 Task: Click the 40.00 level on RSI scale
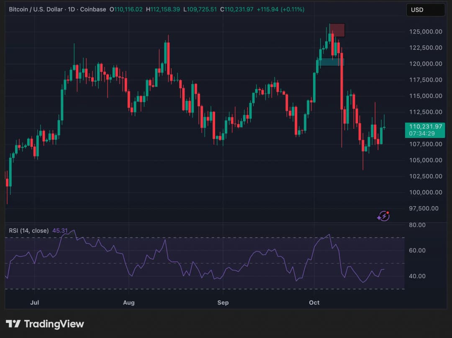tap(418, 276)
